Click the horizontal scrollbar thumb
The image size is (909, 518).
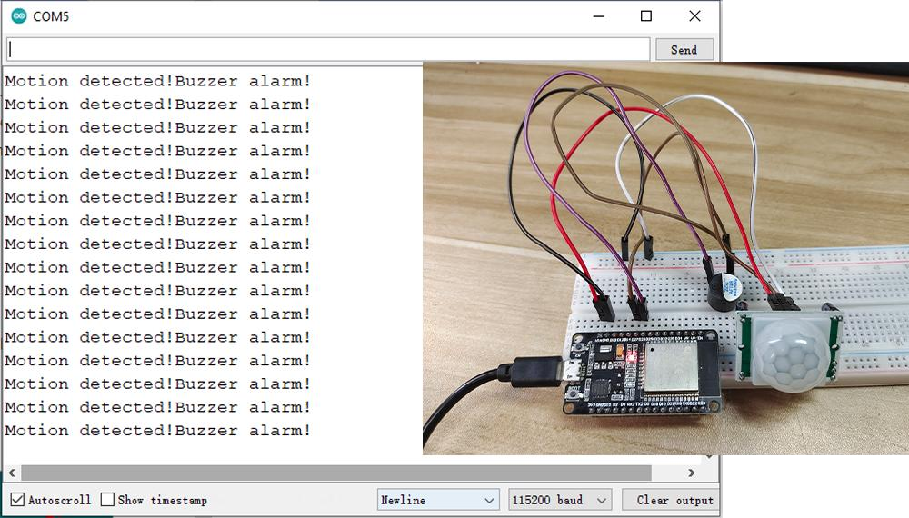coord(336,473)
